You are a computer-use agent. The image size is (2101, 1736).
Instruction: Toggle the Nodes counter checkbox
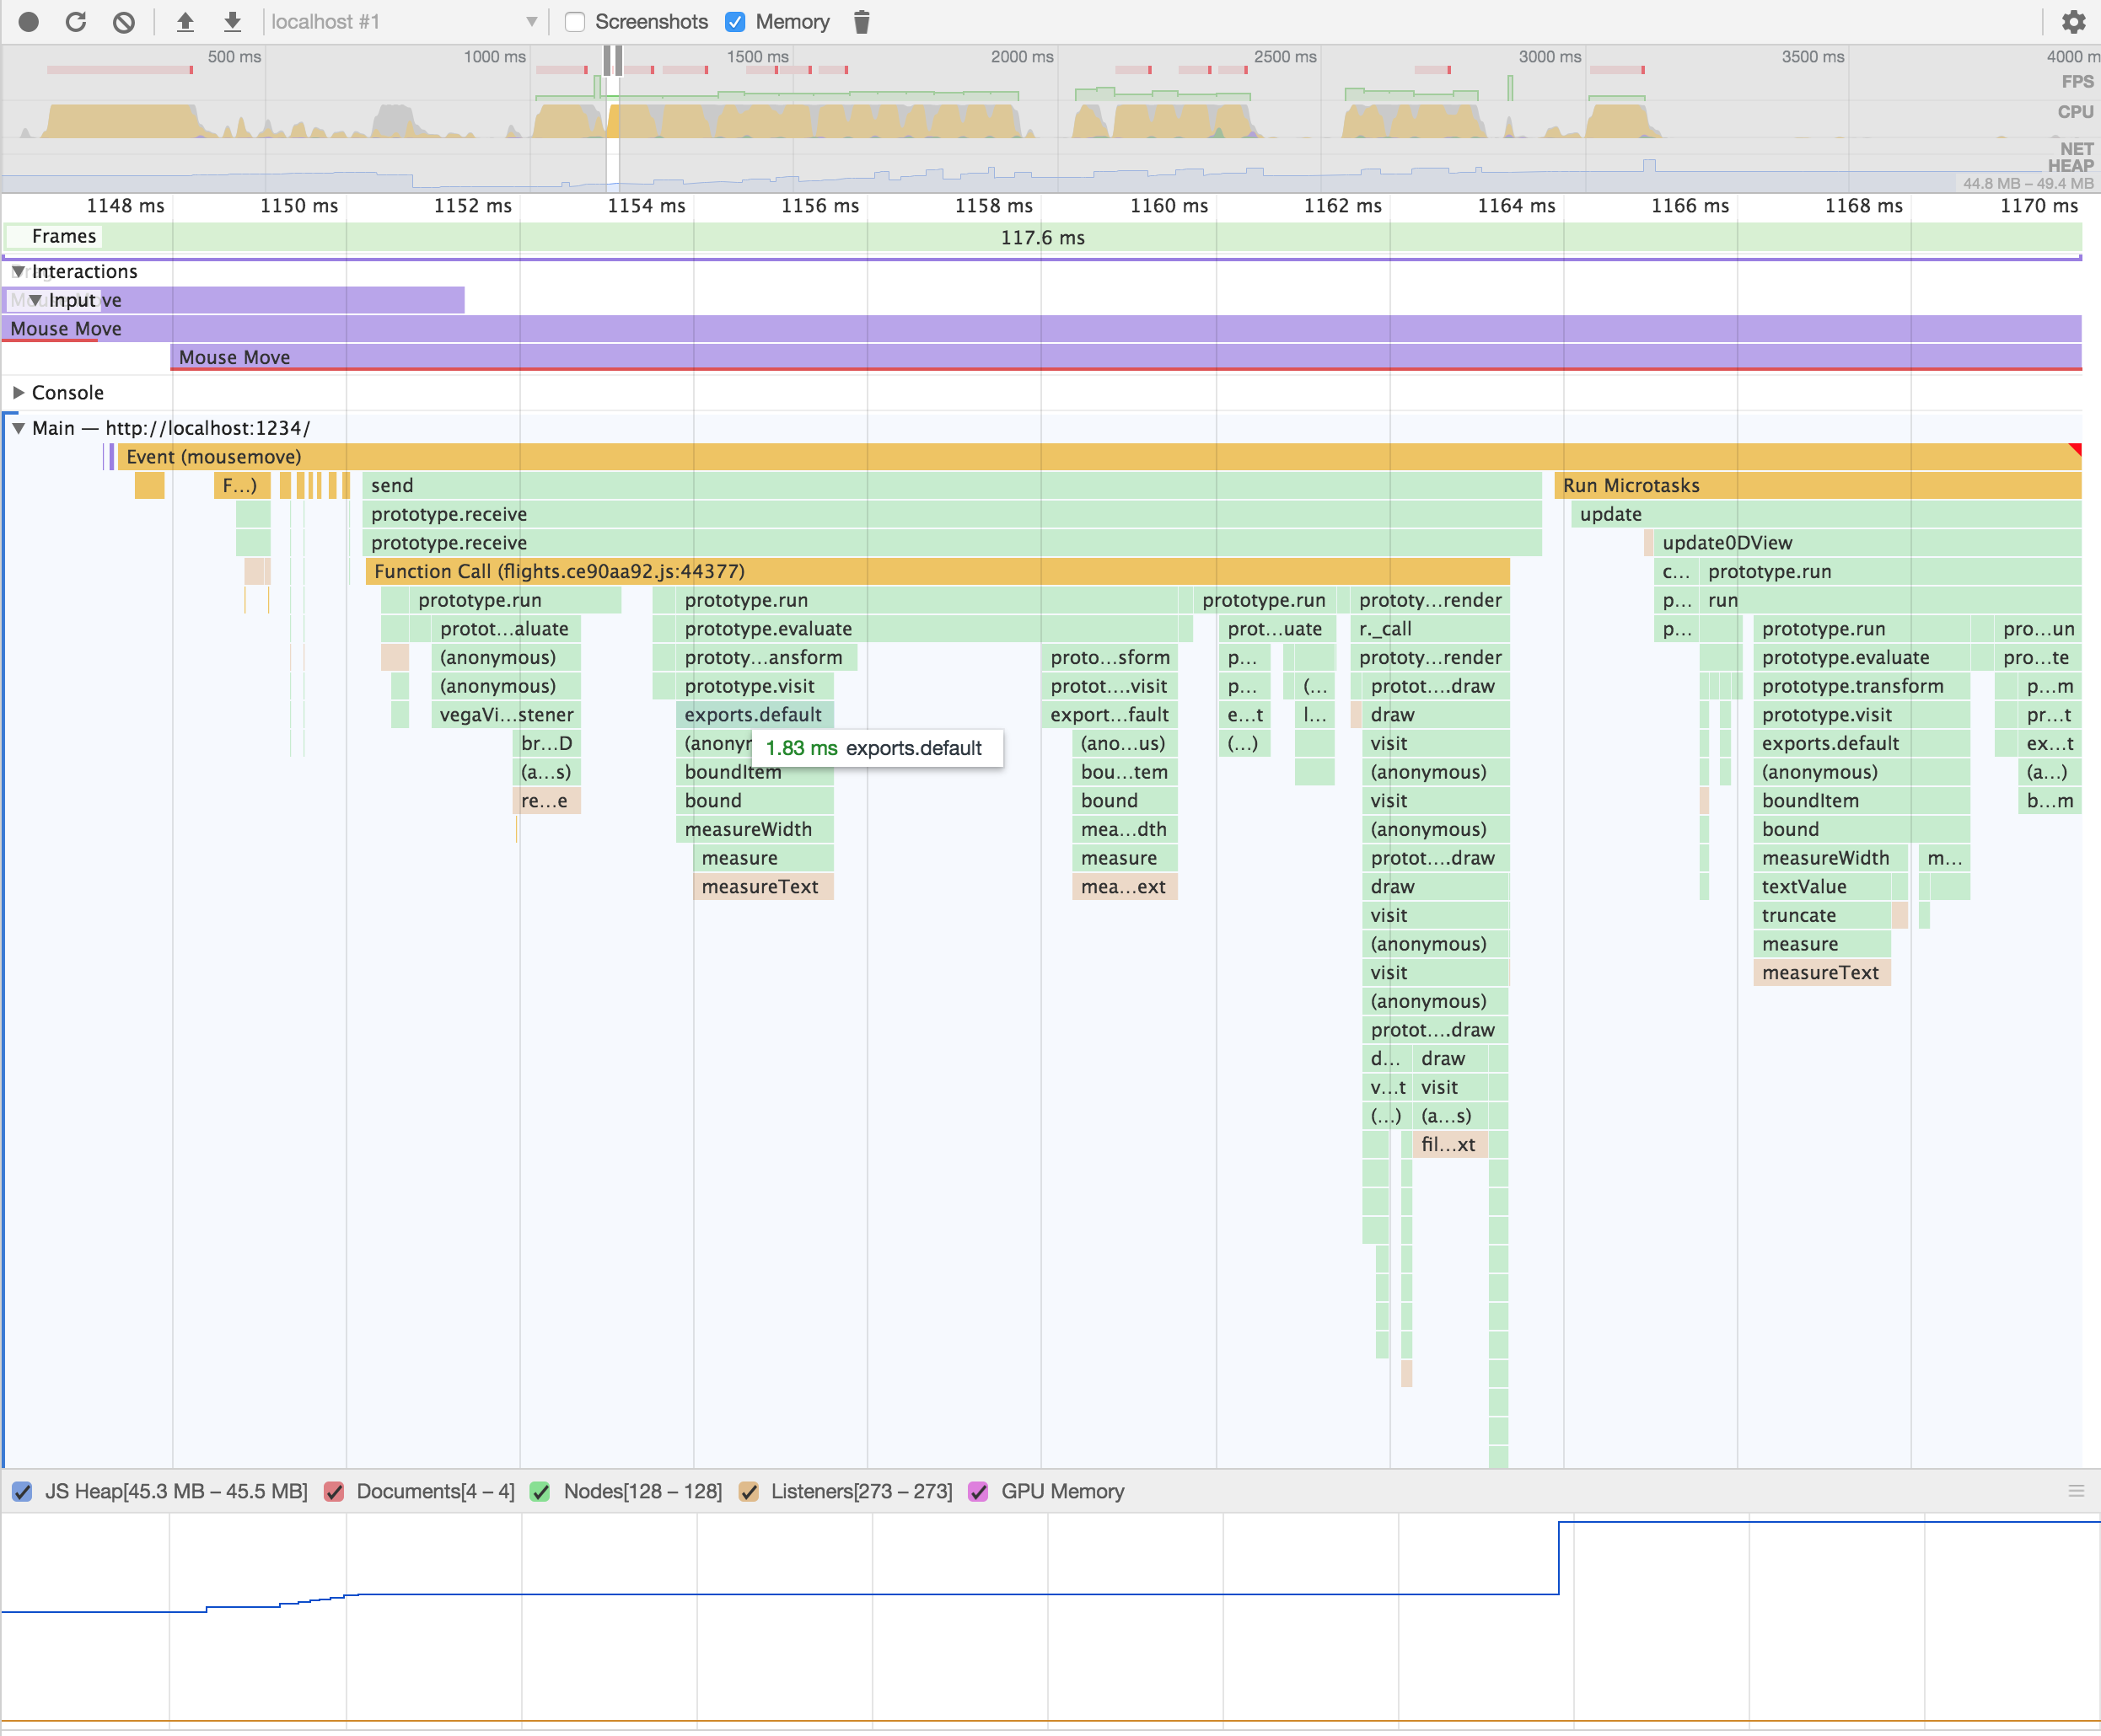(540, 1492)
